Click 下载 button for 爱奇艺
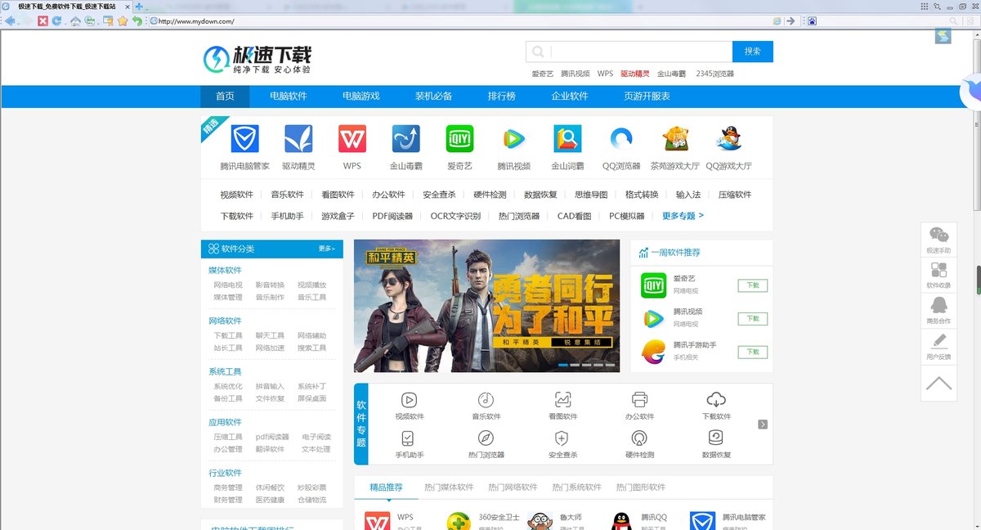Viewport: 981px width, 530px height. (x=753, y=285)
